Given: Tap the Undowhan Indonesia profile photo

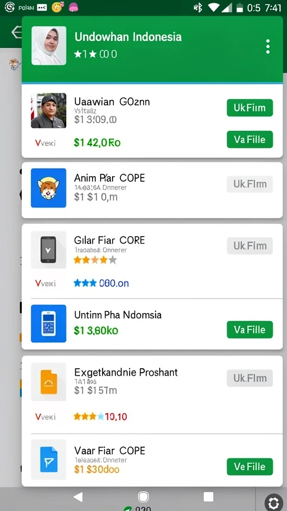Looking at the screenshot, I should [49, 45].
